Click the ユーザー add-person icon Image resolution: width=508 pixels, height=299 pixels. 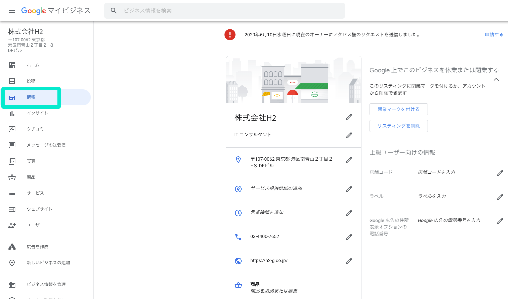click(x=12, y=225)
